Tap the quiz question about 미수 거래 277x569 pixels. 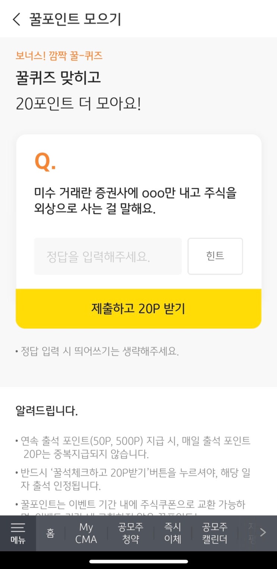[135, 201]
